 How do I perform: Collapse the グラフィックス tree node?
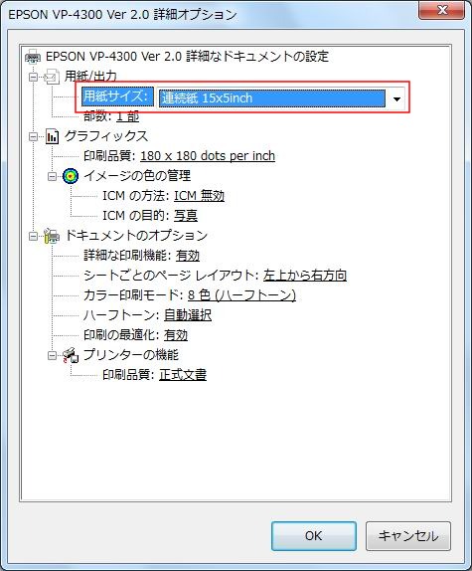pyautogui.click(x=34, y=137)
